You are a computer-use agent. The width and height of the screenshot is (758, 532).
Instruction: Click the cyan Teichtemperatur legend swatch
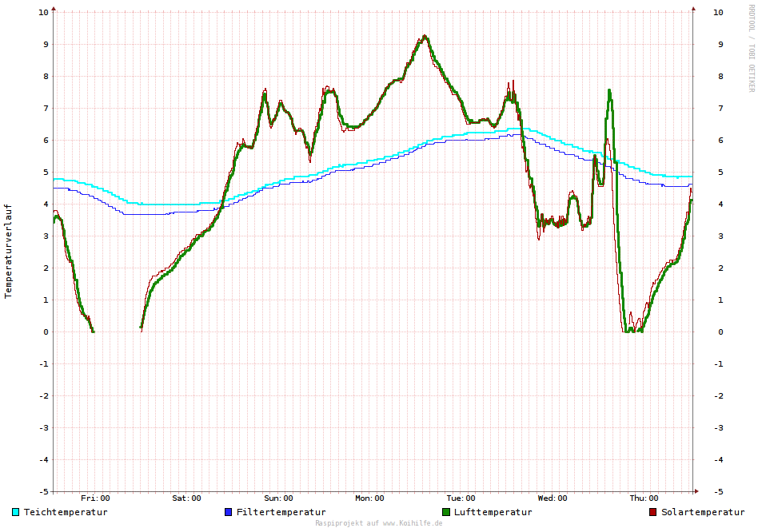[x=16, y=512]
